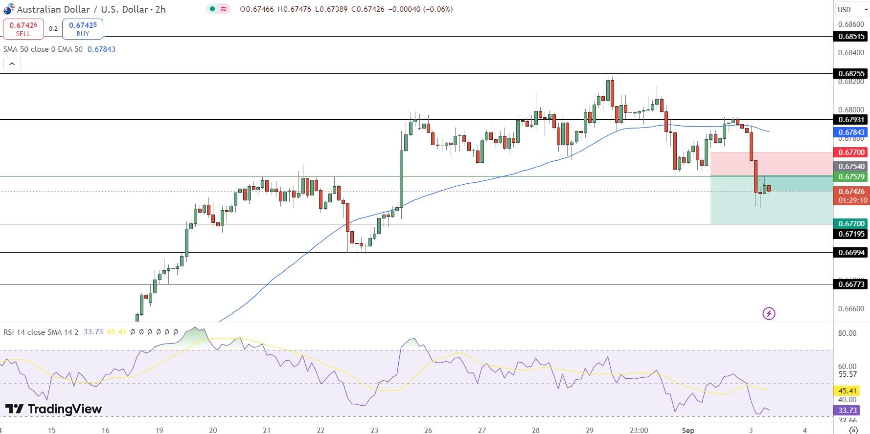Click the 0.68515 horizontal line price label
This screenshot has height=434, width=870.
click(x=851, y=36)
